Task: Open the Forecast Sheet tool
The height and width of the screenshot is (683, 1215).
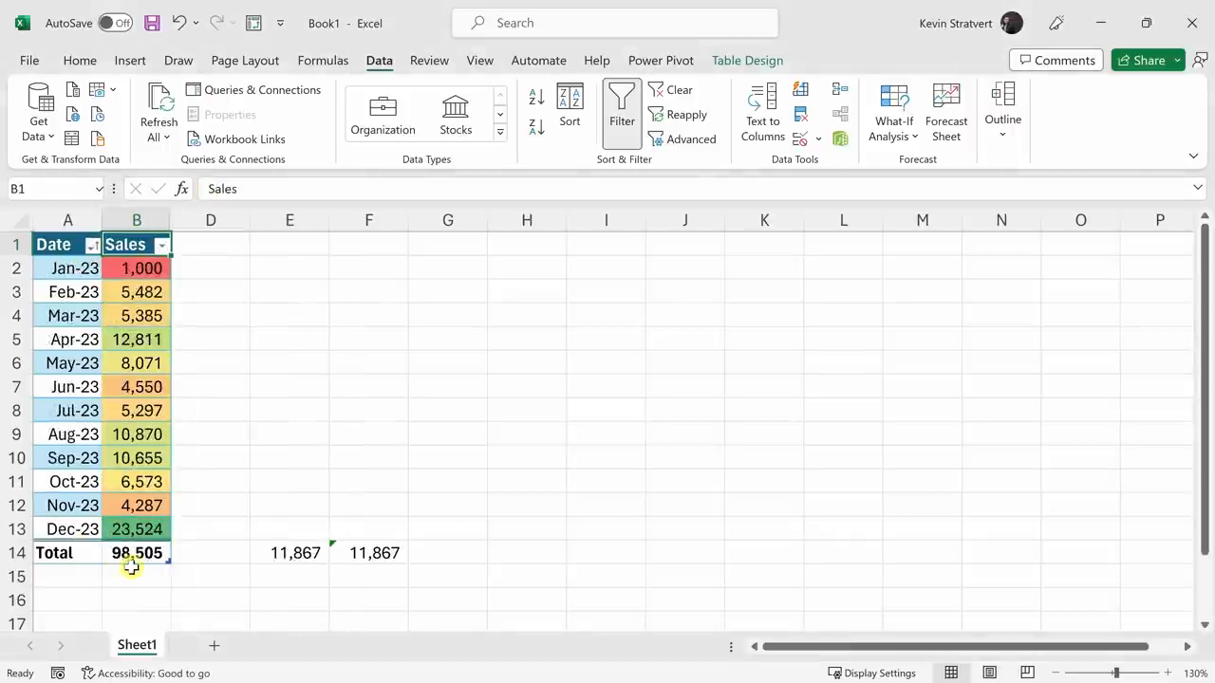Action: point(946,113)
